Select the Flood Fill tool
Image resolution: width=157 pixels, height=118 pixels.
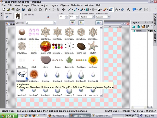(122, 10)
